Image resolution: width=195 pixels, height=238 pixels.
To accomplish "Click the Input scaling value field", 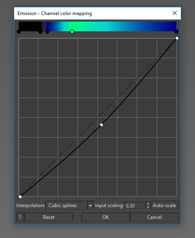I will pyautogui.click(x=135, y=206).
